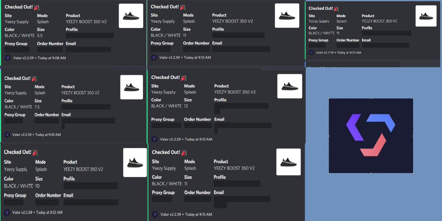Click Valor bot icon in the 9:12 AM size 11 card
The image size is (442, 221).
point(154,57)
